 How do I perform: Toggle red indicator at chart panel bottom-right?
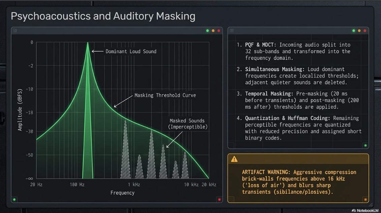219,199
